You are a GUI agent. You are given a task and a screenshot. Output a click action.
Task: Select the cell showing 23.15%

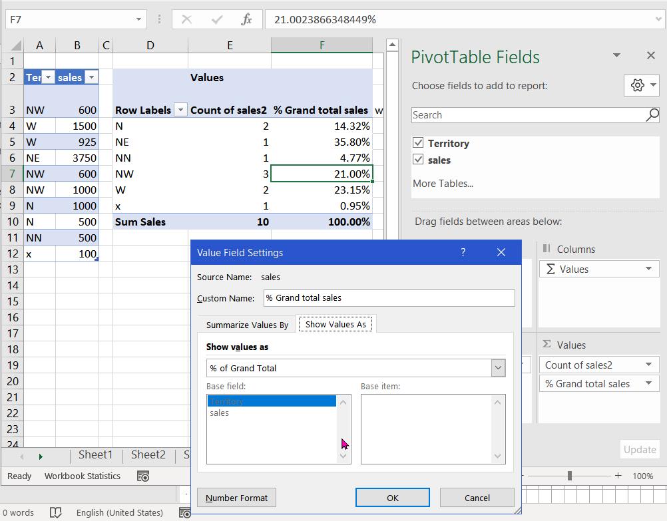click(x=322, y=190)
